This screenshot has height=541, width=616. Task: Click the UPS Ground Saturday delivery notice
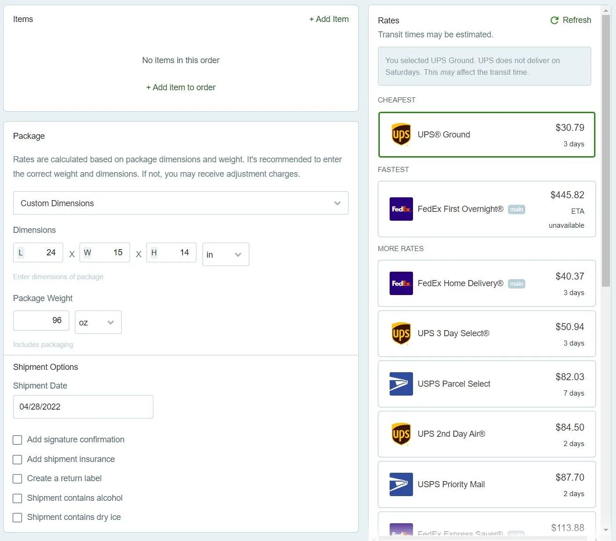(484, 66)
